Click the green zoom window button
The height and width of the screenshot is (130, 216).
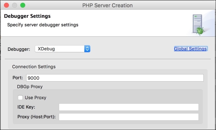click(23, 5)
